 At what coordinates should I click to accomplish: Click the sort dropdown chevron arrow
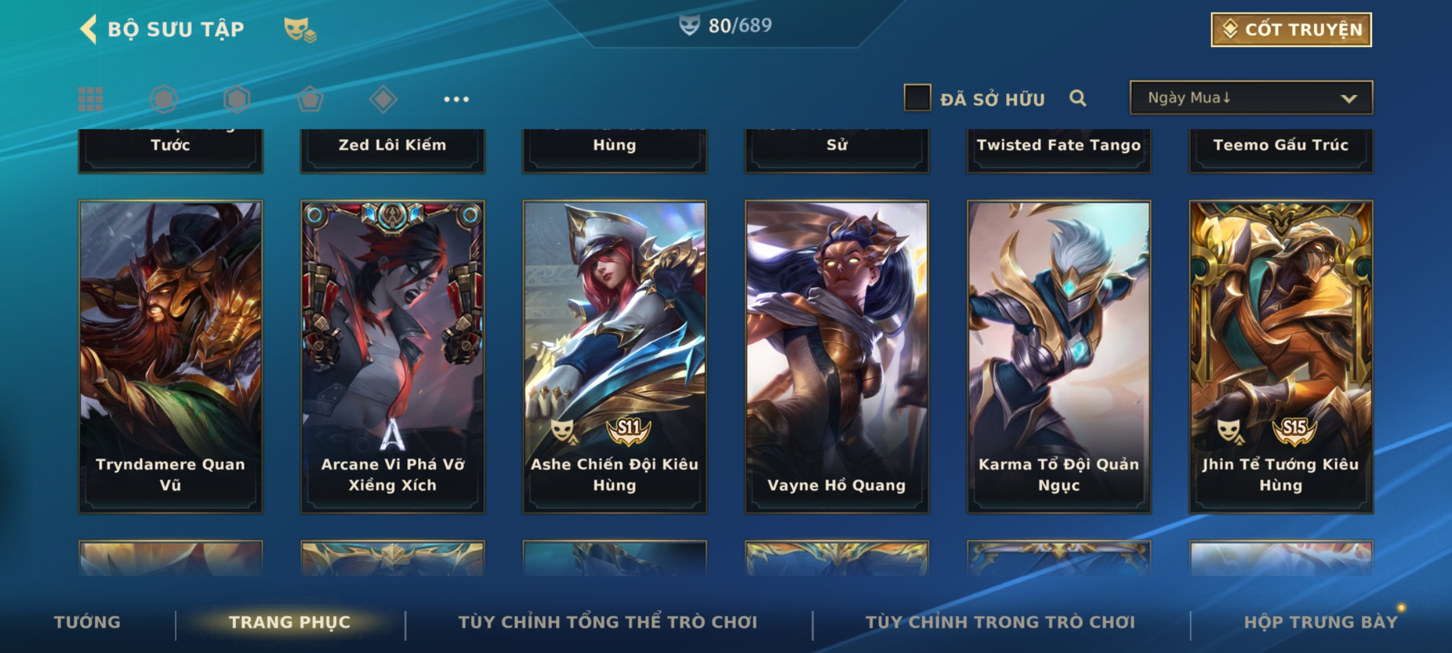[x=1349, y=99]
